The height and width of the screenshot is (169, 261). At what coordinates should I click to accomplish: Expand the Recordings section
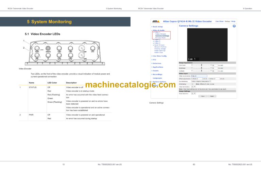click(x=157, y=74)
